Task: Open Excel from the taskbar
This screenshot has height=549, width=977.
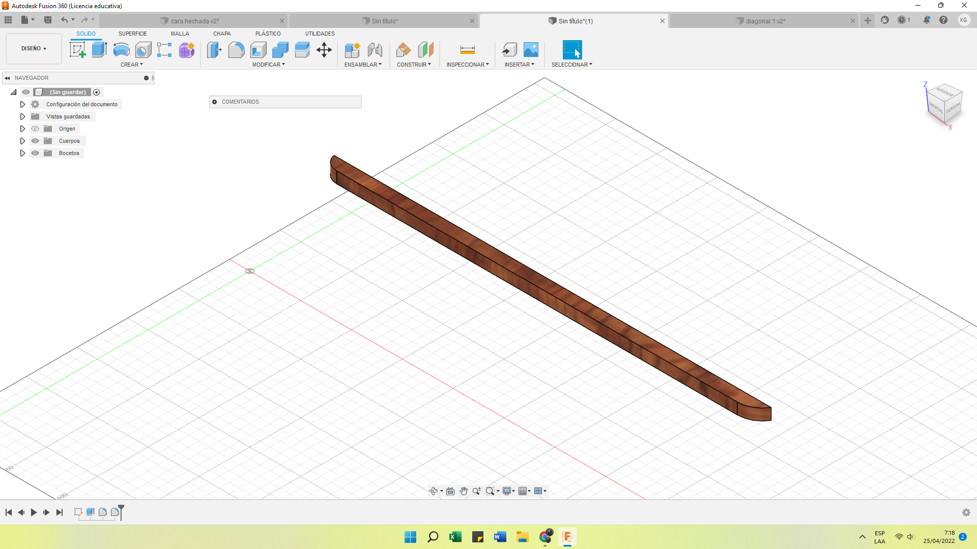Action: [455, 537]
